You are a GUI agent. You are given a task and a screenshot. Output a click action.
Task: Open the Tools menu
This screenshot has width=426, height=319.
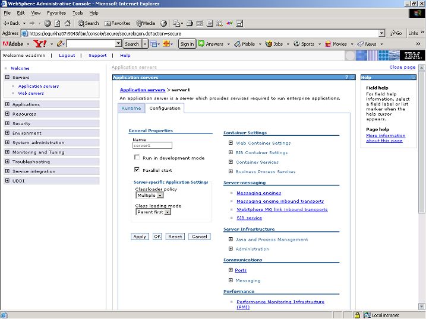point(78,13)
